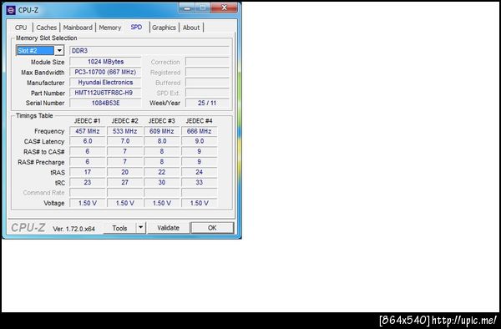Click the JEDEC #4 voltage 1.50 V
Viewport: 501px width, 329px height.
pos(199,203)
